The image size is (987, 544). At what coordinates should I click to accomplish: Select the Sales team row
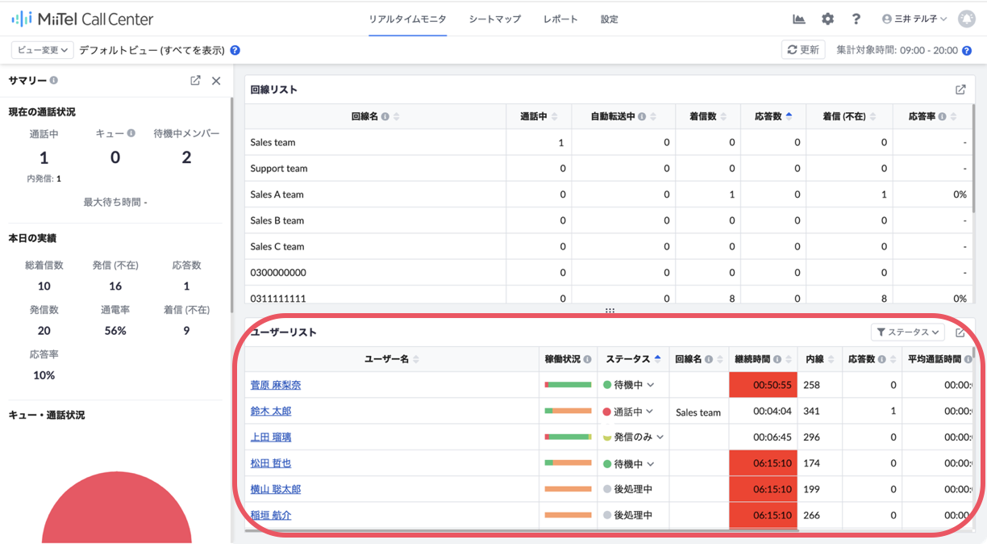609,142
